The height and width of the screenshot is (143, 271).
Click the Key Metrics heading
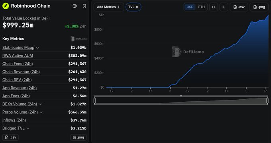pos(13,39)
